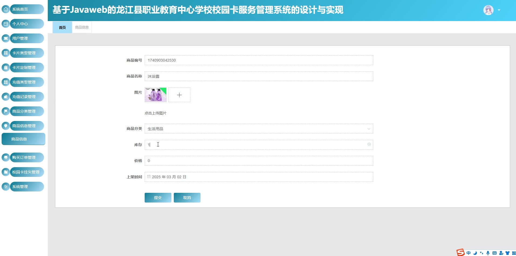516x256 pixels.
Task: Click the 商品信息管理 lightbulb icon
Action: (x=6, y=126)
